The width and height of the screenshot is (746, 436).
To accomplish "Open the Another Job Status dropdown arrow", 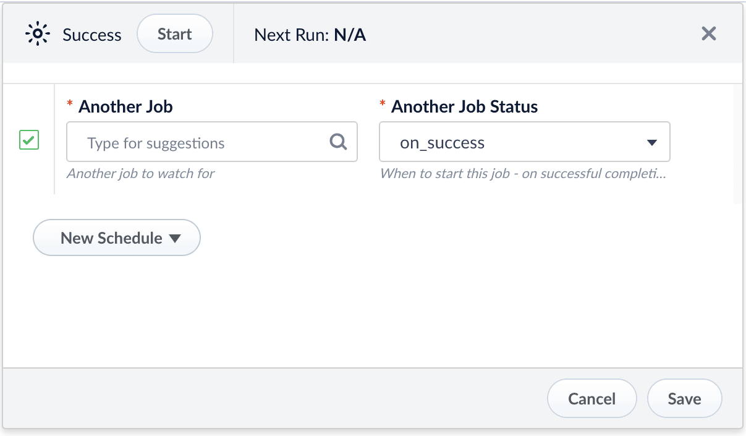I will (651, 143).
